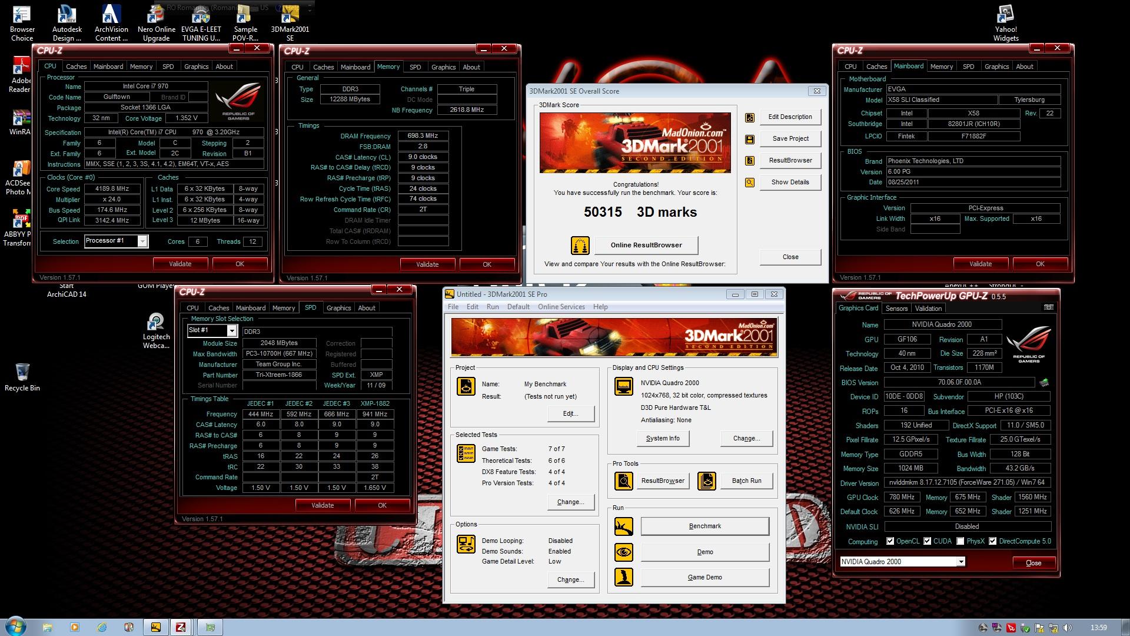Click the GPU-Z BIOS save chip icon

tap(1044, 382)
